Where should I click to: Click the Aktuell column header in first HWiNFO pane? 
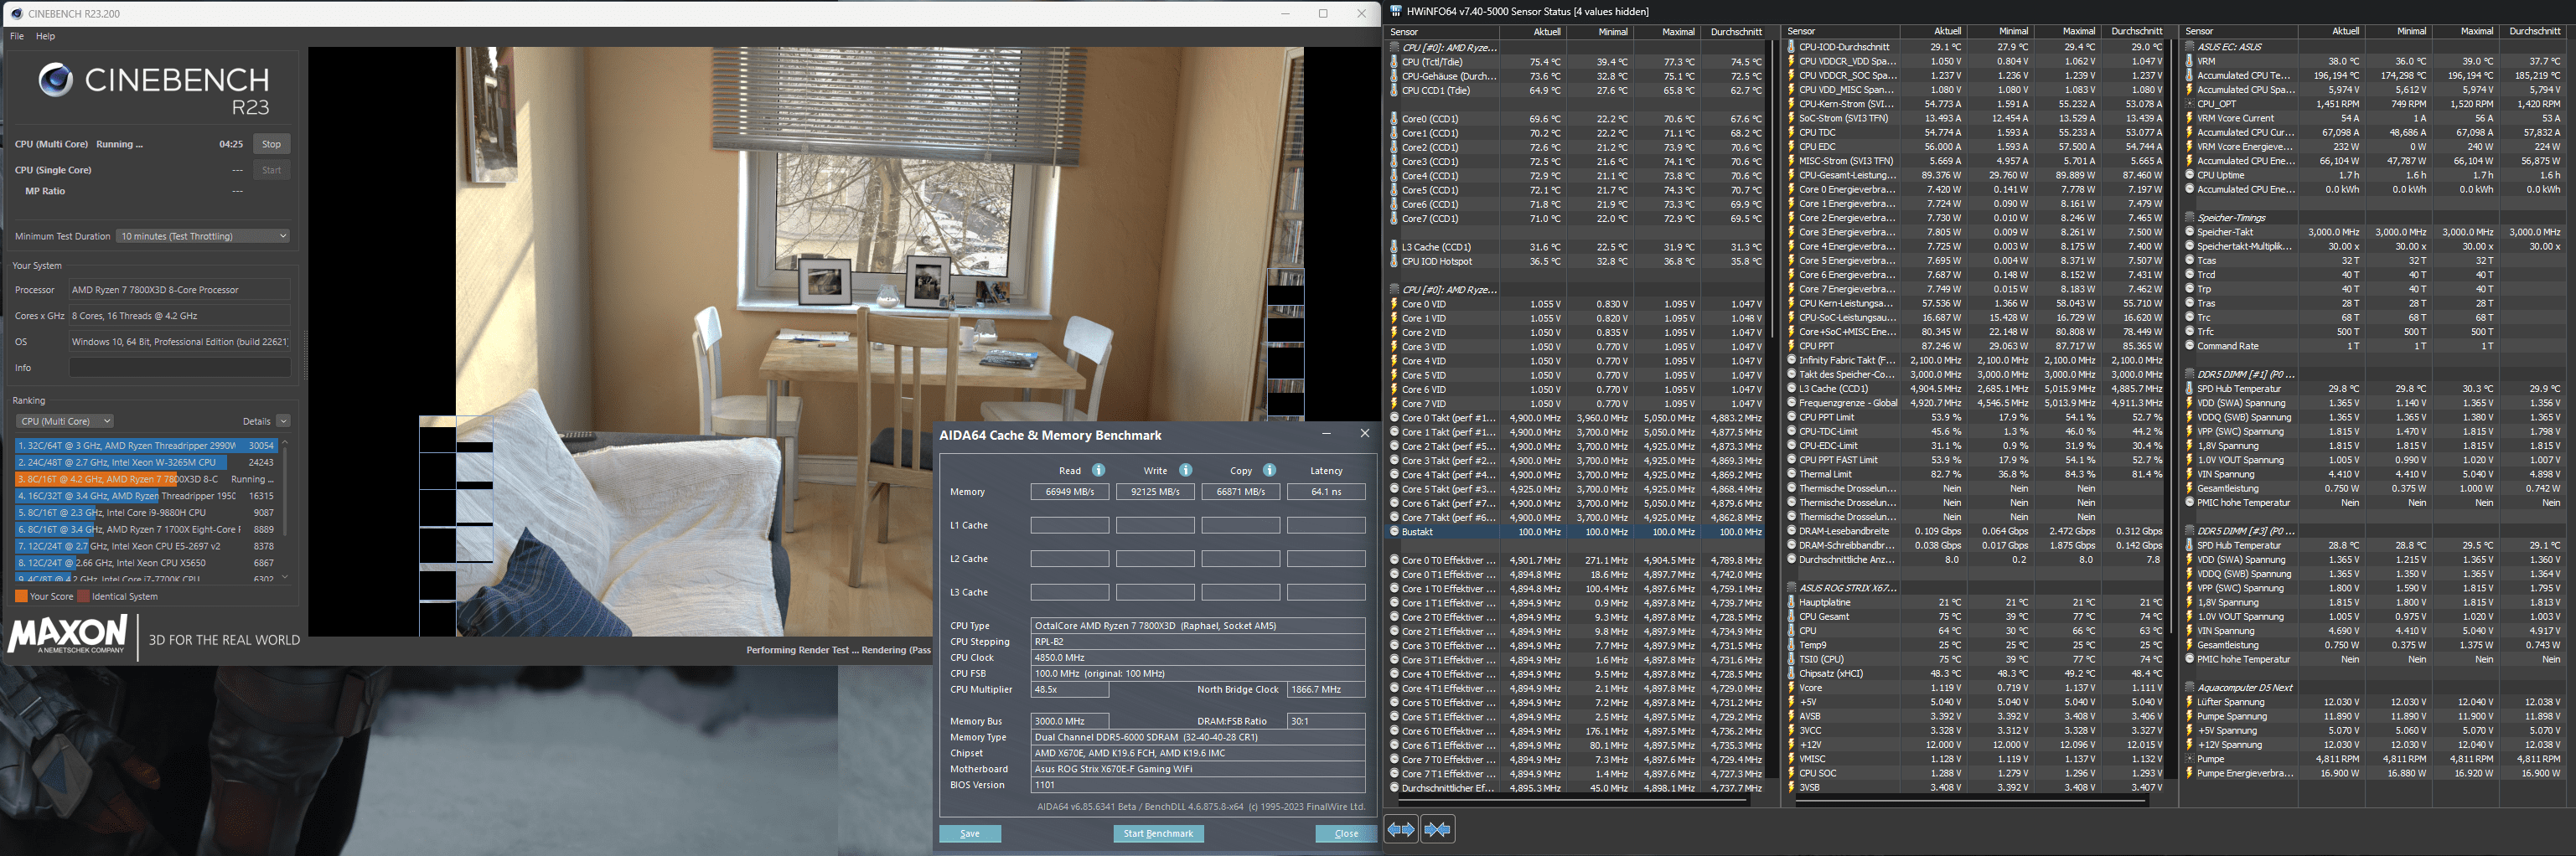click(1534, 32)
